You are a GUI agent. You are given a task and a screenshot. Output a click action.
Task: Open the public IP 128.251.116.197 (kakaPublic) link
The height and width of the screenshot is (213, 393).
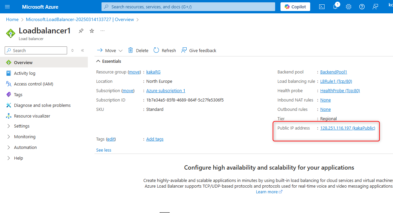[x=348, y=128]
